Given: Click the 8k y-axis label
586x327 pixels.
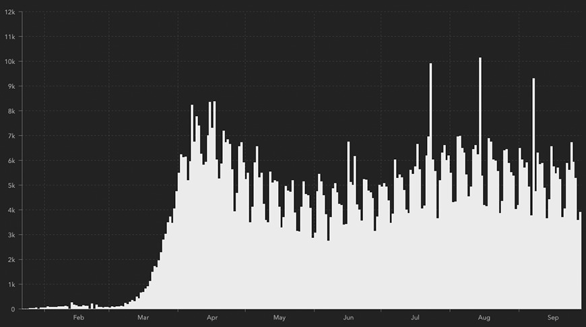Looking at the screenshot, I should [x=11, y=111].
